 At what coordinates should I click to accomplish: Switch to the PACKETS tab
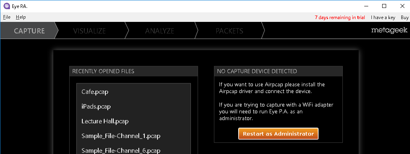coord(229,31)
